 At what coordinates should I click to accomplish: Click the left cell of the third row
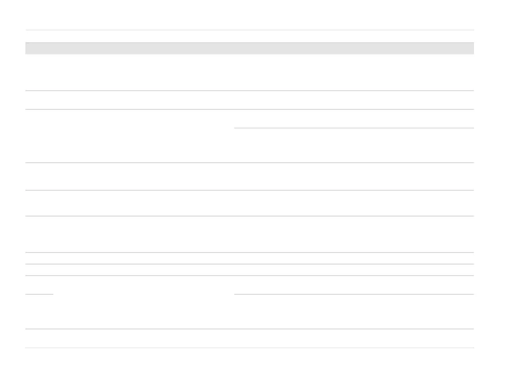(x=129, y=136)
